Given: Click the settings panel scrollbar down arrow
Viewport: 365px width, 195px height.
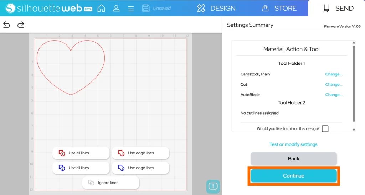Looking at the screenshot, I should (354, 130).
